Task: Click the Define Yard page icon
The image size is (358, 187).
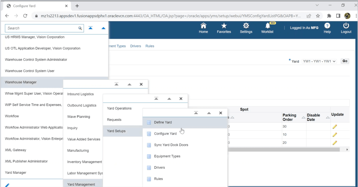Action: (x=149, y=122)
